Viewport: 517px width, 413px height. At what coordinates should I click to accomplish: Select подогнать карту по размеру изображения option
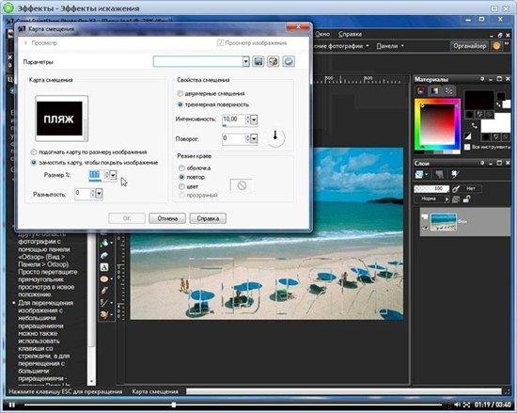pyautogui.click(x=33, y=152)
